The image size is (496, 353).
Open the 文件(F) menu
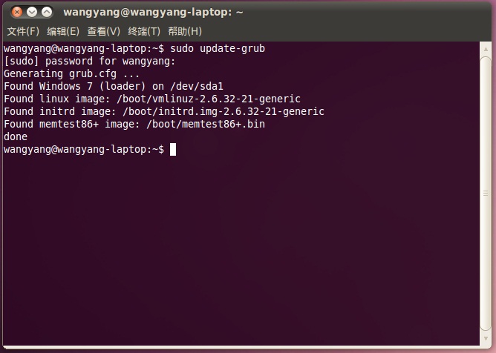point(23,31)
